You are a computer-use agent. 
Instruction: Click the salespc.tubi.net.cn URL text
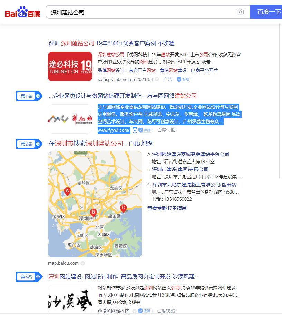click(x=116, y=80)
